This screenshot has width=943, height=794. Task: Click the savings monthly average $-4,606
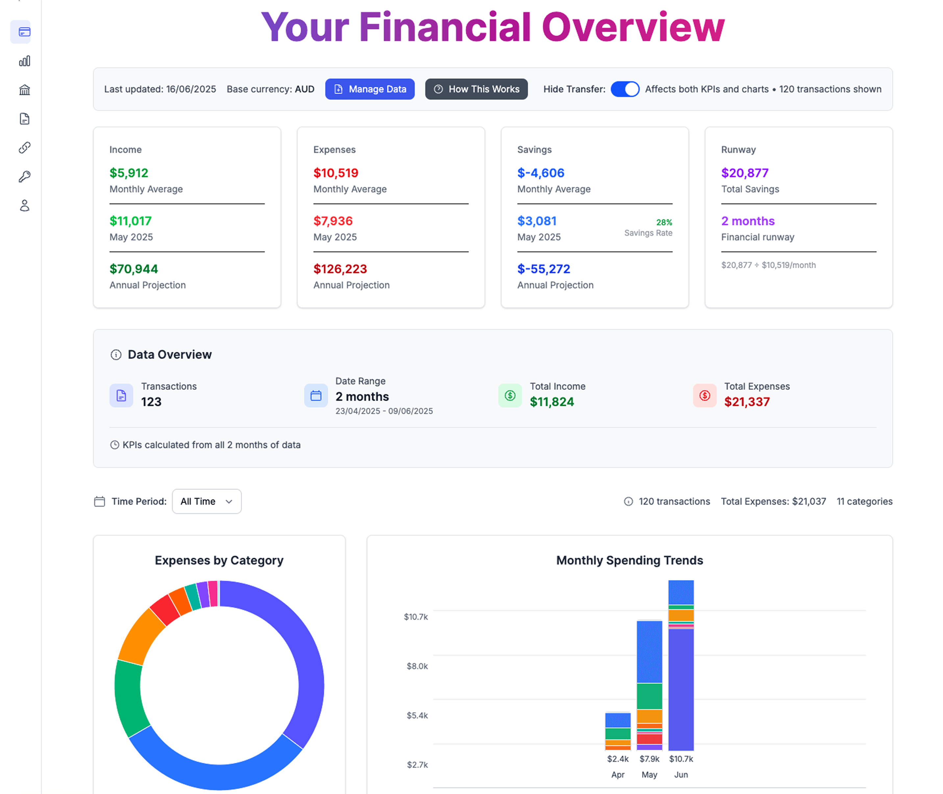(x=541, y=173)
